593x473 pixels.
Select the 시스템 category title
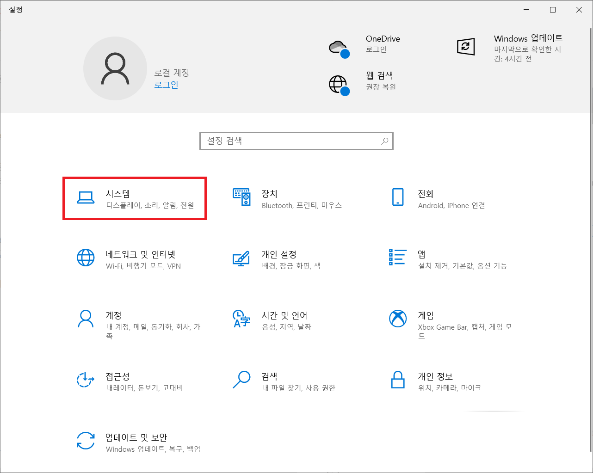pyautogui.click(x=118, y=194)
